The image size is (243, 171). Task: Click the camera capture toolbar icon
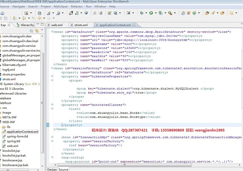[128, 13]
